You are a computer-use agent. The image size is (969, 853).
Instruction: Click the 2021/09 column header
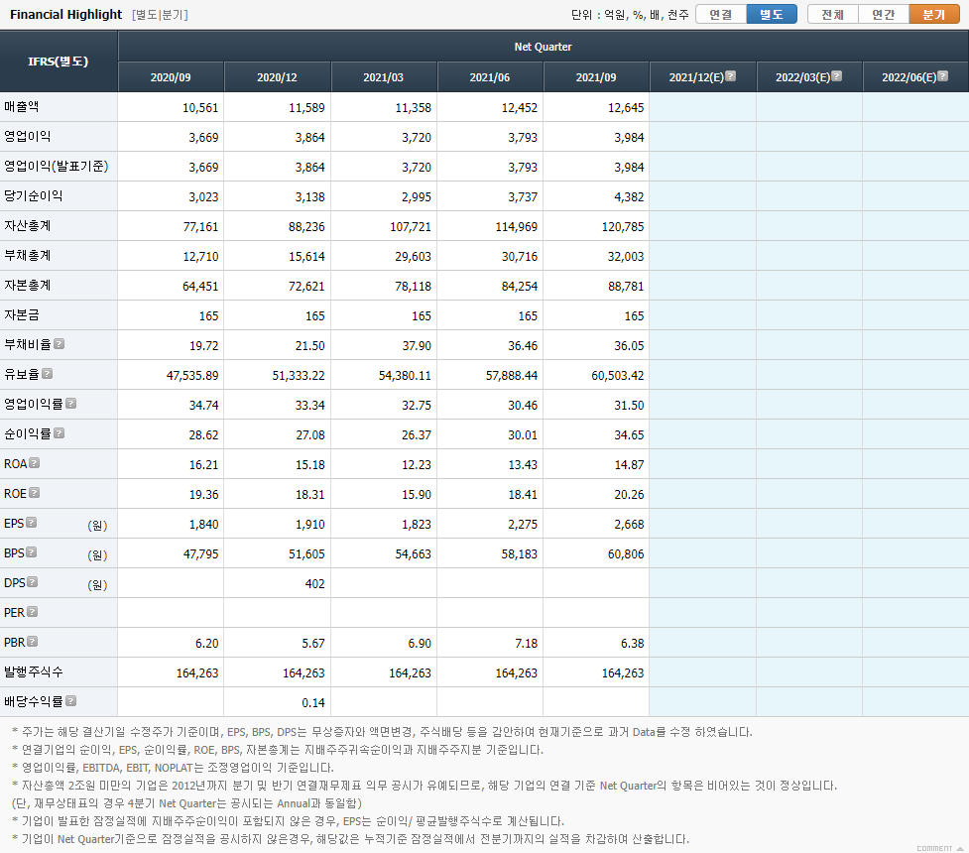596,77
